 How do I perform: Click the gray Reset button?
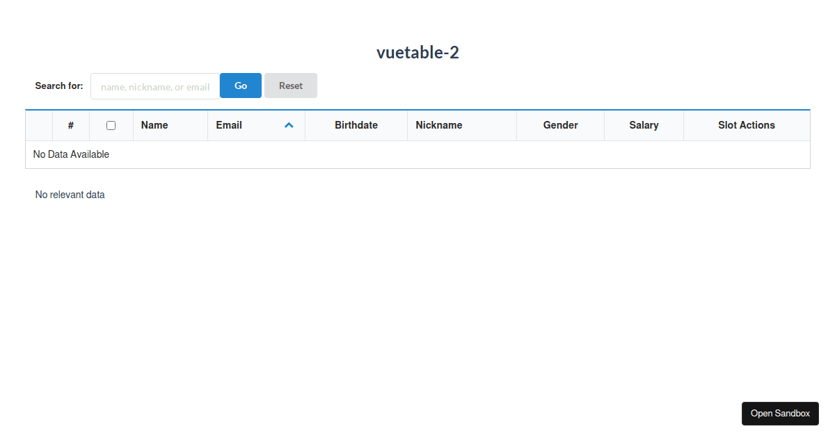pyautogui.click(x=291, y=86)
